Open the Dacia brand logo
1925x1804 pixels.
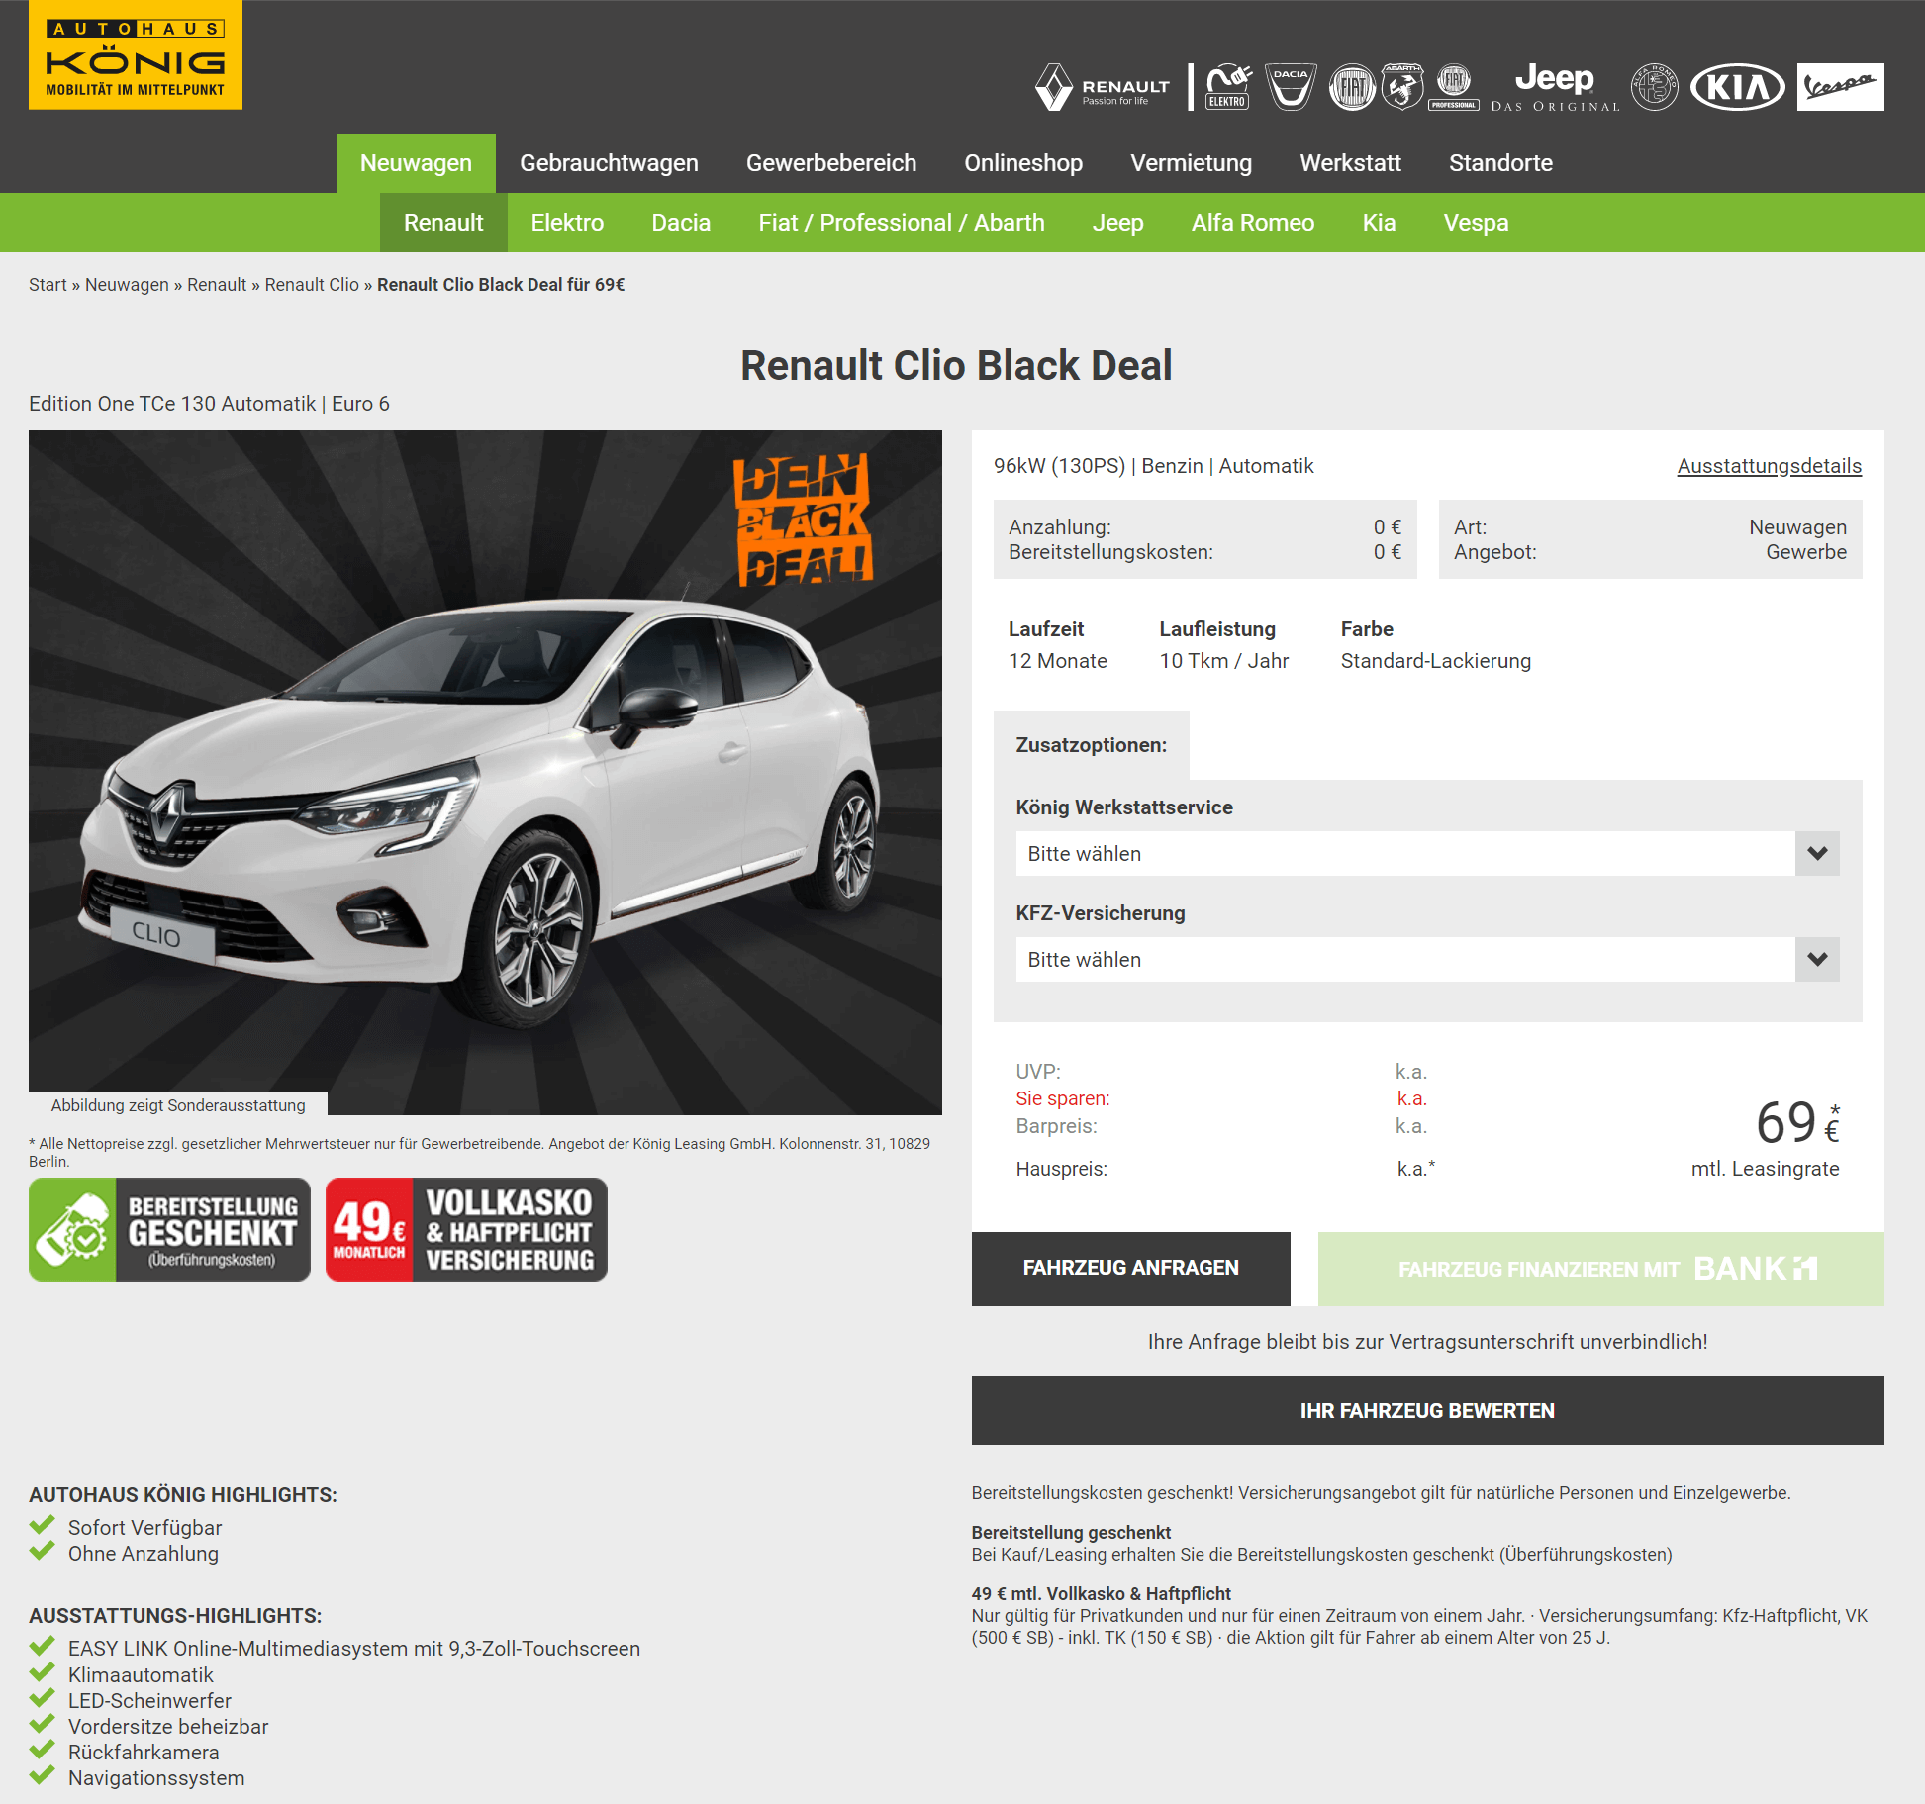coord(1291,88)
